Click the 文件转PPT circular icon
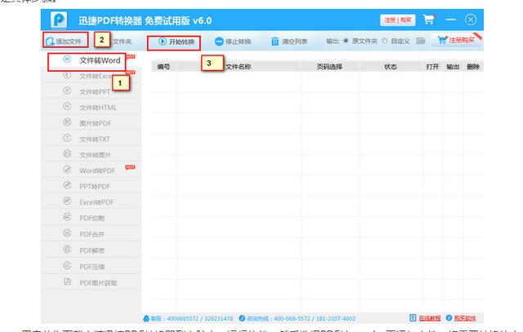Viewport: 523px width, 332px height. (67, 91)
